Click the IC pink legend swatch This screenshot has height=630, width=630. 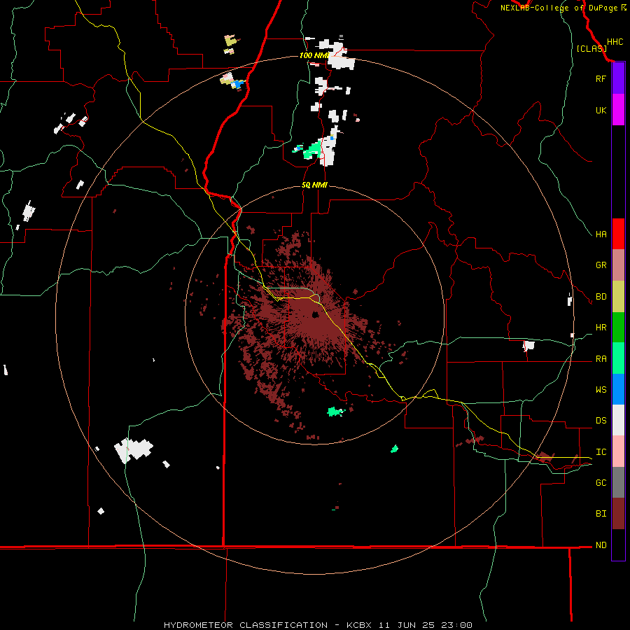[x=618, y=451]
